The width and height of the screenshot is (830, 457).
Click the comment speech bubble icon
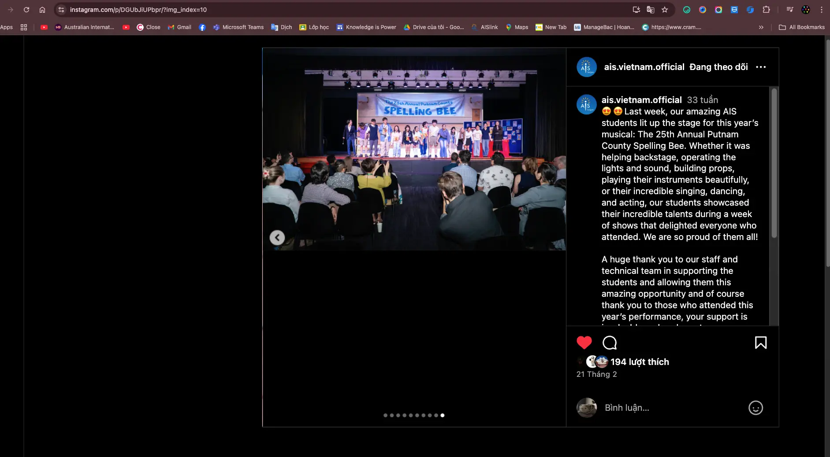(610, 343)
